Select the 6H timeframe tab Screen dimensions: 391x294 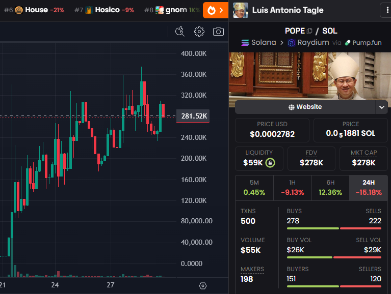pyautogui.click(x=330, y=188)
